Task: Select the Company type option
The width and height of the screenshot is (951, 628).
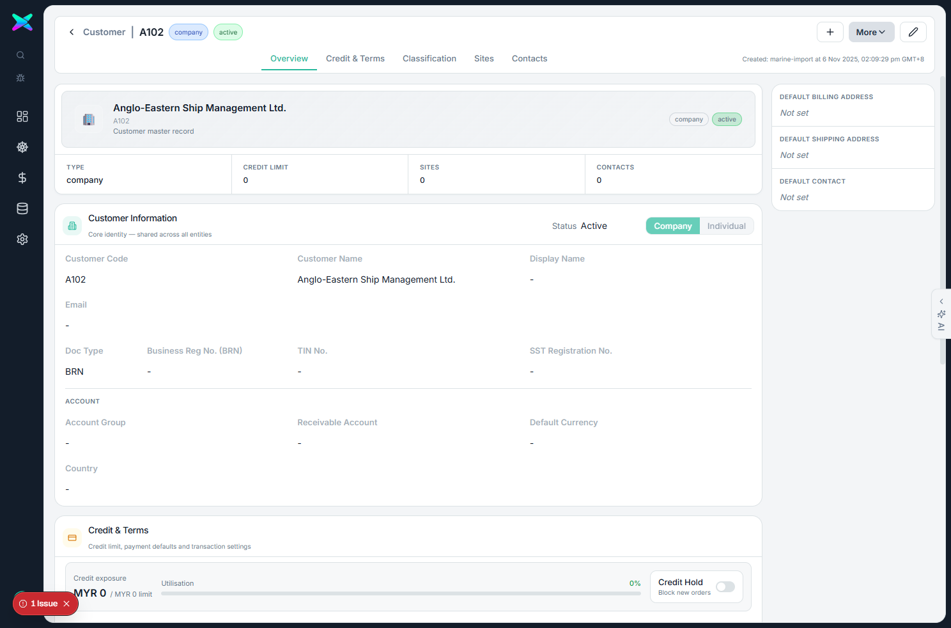Action: click(x=672, y=226)
